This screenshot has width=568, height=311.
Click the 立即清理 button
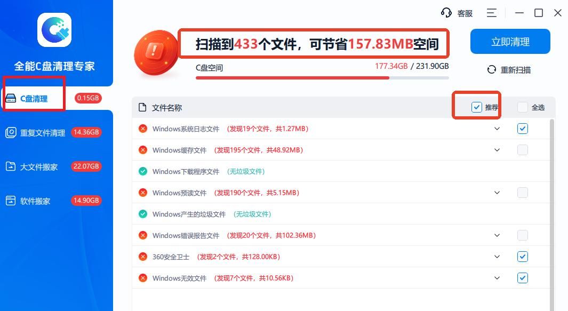(x=510, y=41)
